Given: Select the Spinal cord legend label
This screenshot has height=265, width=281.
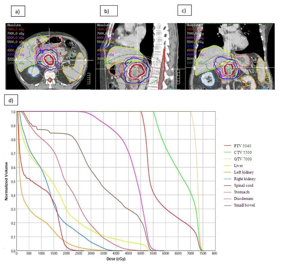Looking at the screenshot, I should 244,185.
